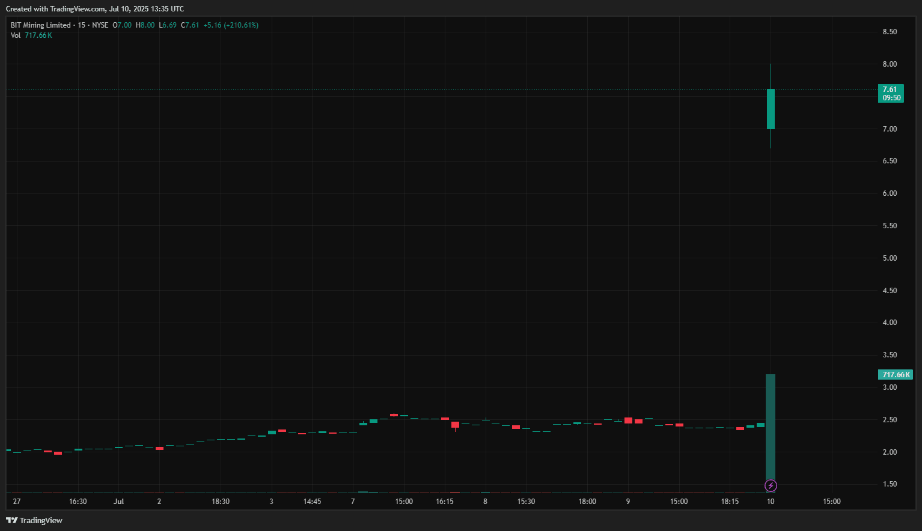Screen dimensions: 922x531
Task: Click the 14:45 time axis label
Action: pyautogui.click(x=312, y=502)
